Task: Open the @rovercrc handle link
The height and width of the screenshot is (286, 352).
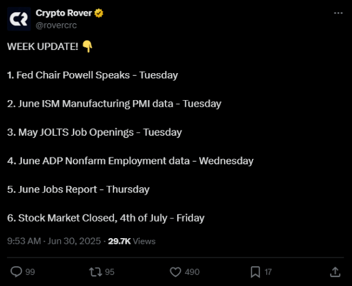Action: coord(56,24)
